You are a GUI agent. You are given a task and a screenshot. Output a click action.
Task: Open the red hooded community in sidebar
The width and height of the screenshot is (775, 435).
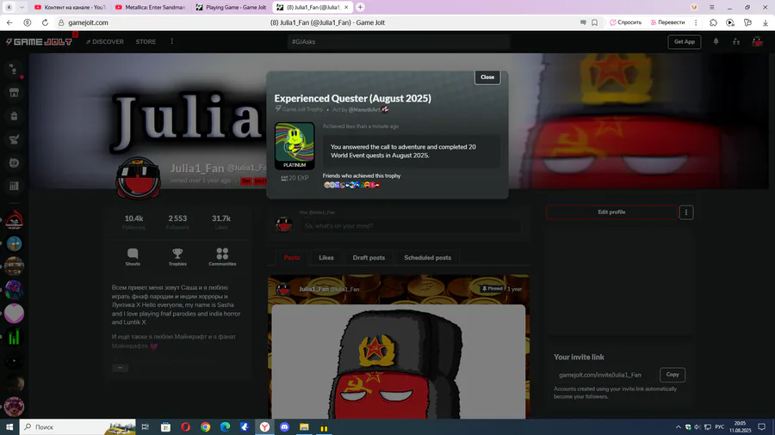(14, 220)
